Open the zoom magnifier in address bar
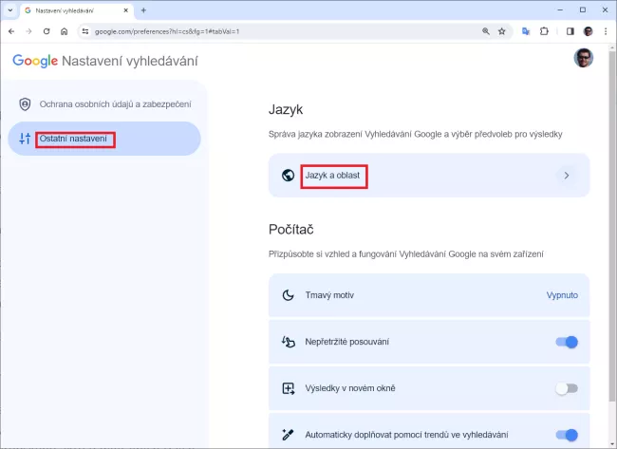The height and width of the screenshot is (449, 617). 486,31
